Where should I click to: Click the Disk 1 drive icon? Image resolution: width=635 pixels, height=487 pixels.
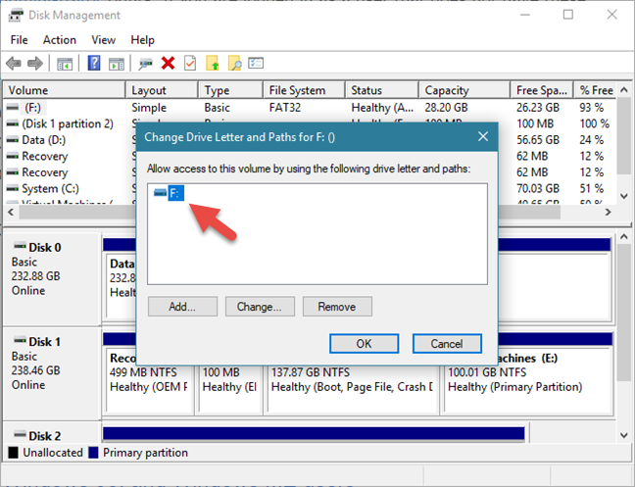pos(20,340)
